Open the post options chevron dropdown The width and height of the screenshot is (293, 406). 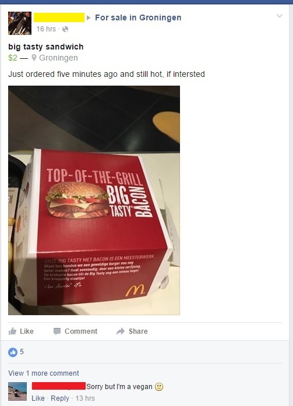[x=280, y=16]
